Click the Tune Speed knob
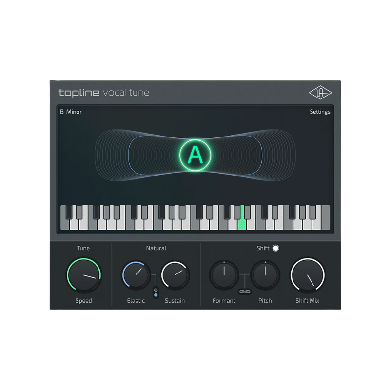390x390 pixels. point(84,275)
